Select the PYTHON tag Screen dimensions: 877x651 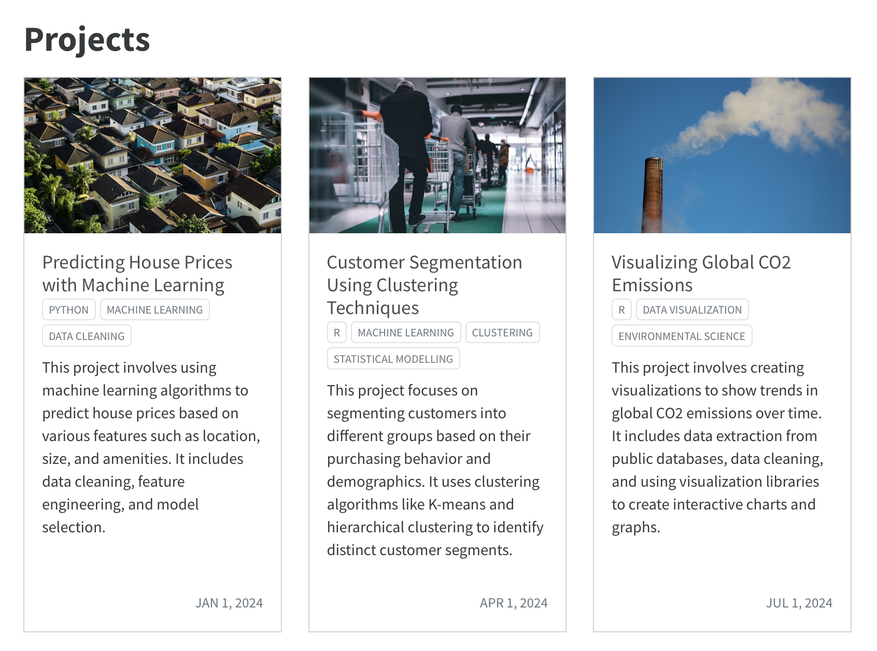(x=69, y=310)
